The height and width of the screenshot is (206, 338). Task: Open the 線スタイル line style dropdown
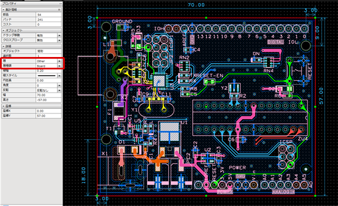point(59,76)
